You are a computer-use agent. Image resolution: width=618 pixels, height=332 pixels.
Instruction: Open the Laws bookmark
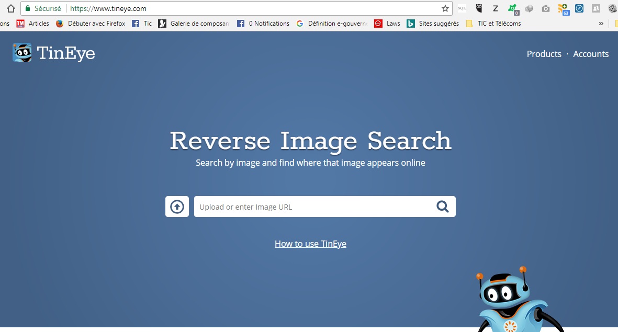[x=387, y=24]
